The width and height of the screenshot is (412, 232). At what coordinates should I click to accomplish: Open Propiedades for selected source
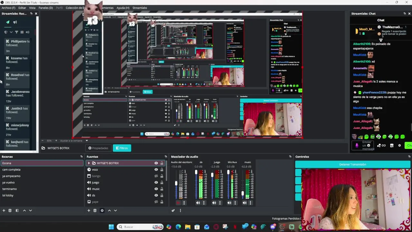[98, 148]
